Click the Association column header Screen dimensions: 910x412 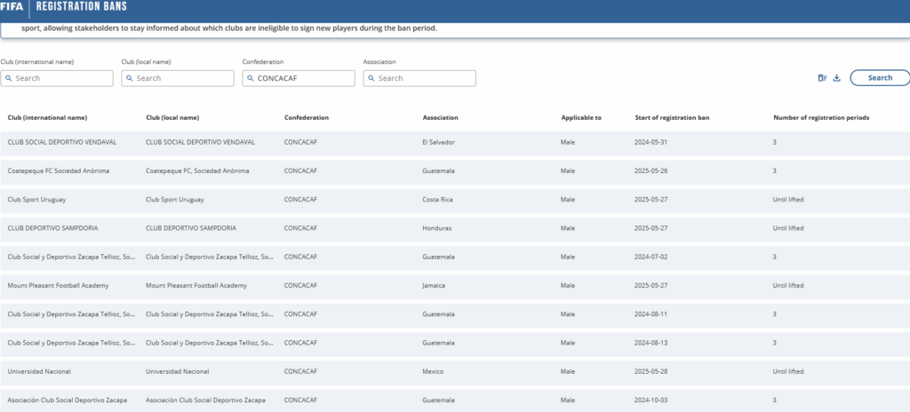(x=441, y=118)
